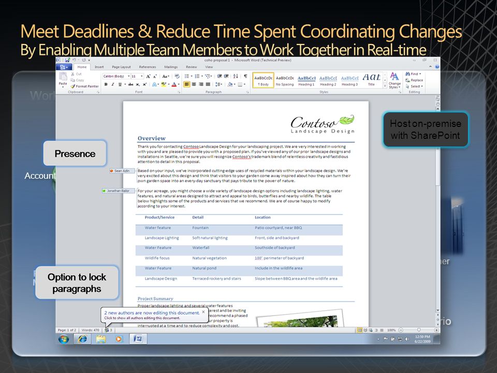The image size is (497, 373).
Task: Click the Sort A-Z icon
Action: click(x=236, y=76)
